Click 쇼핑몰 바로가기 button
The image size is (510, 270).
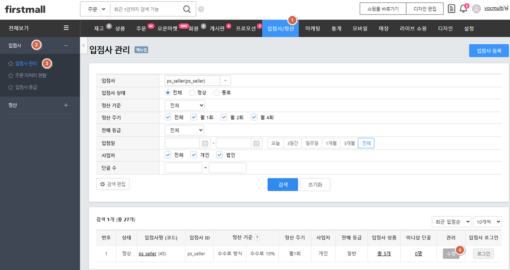coord(383,9)
